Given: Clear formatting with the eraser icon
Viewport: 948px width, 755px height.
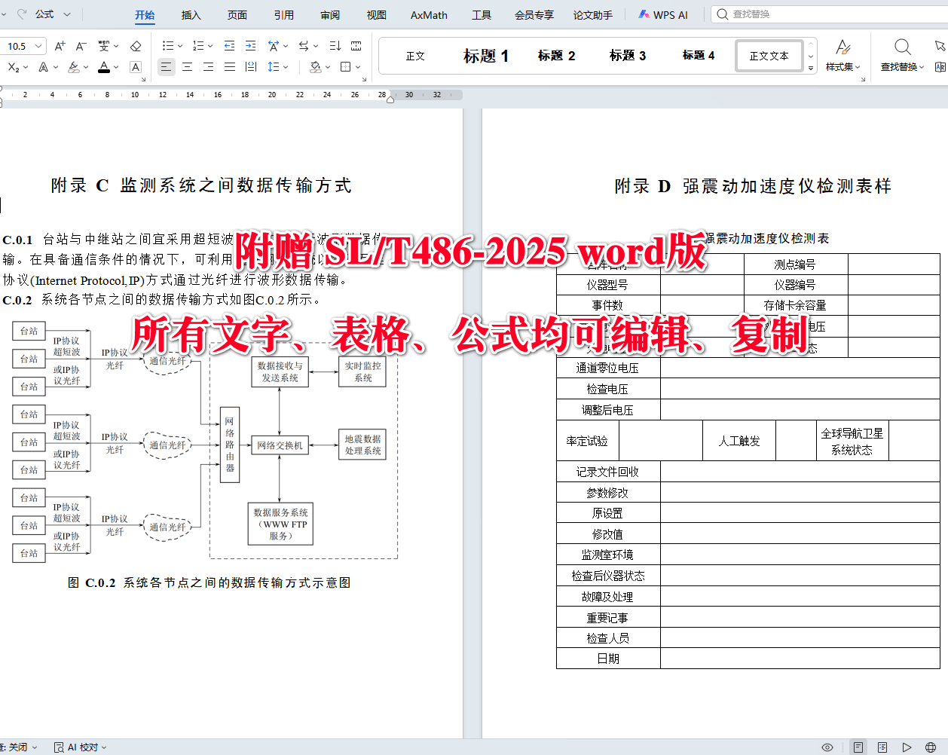Looking at the screenshot, I should tap(136, 46).
